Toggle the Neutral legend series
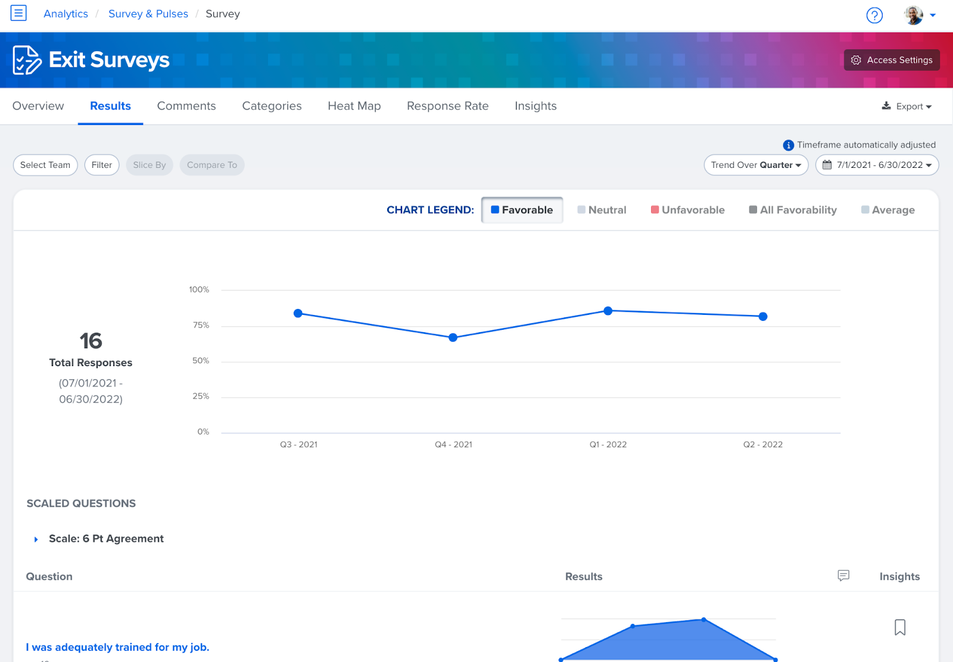This screenshot has height=662, width=953. click(x=602, y=210)
